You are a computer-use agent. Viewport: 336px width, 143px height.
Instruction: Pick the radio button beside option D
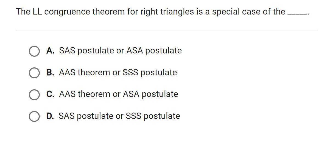pos(34,116)
